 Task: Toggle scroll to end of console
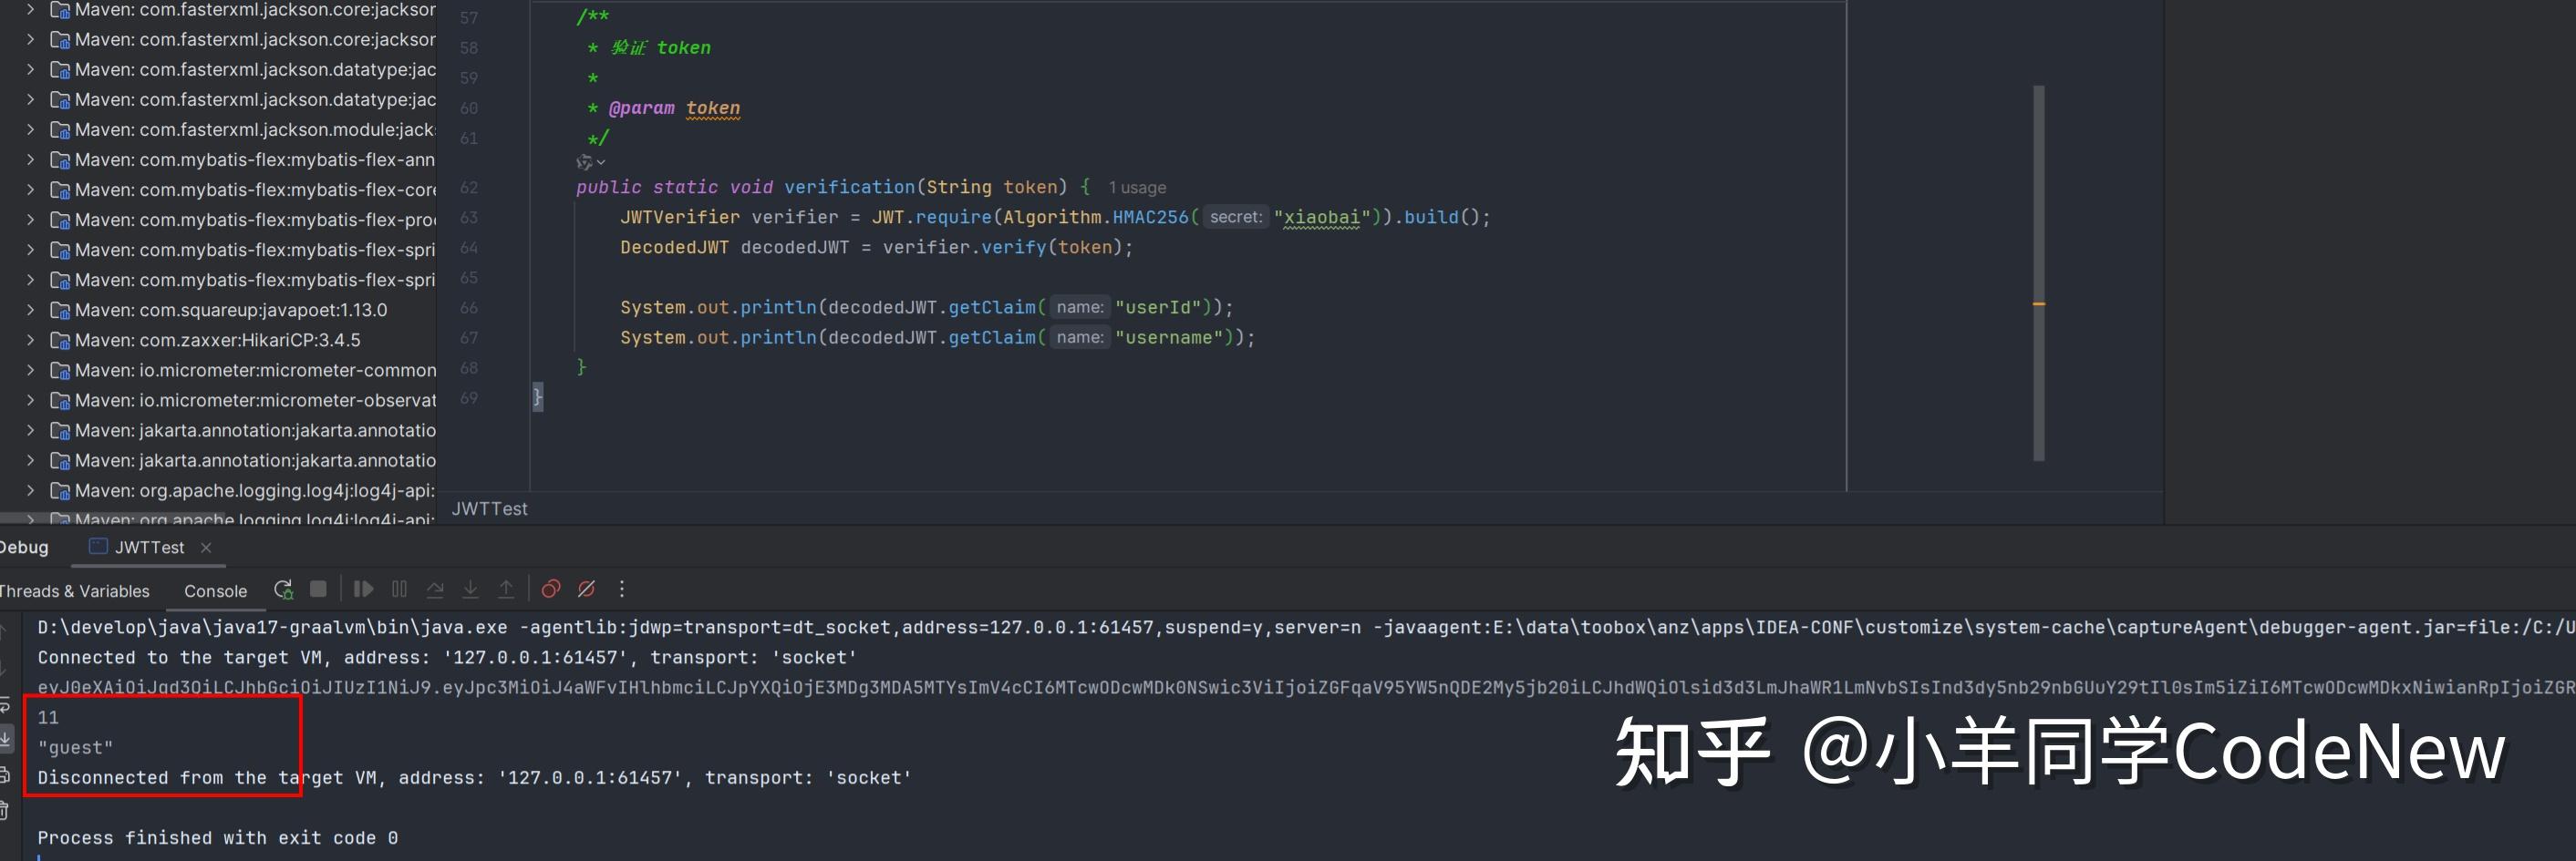(x=5, y=739)
